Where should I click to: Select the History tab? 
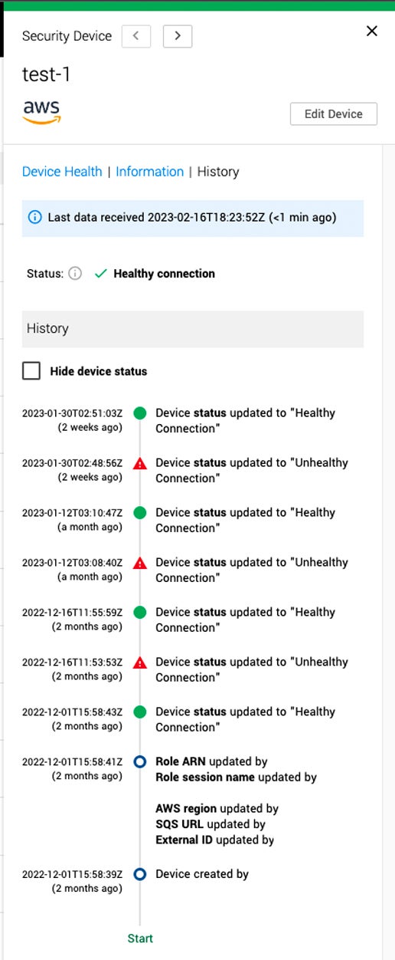tap(218, 172)
